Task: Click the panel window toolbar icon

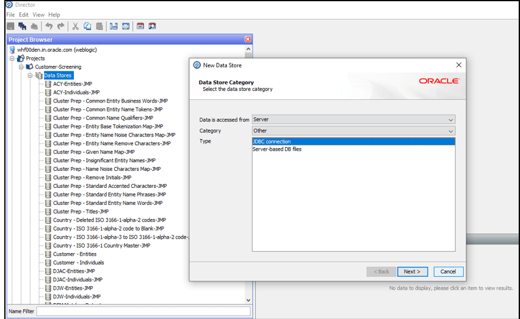Action: [126, 26]
